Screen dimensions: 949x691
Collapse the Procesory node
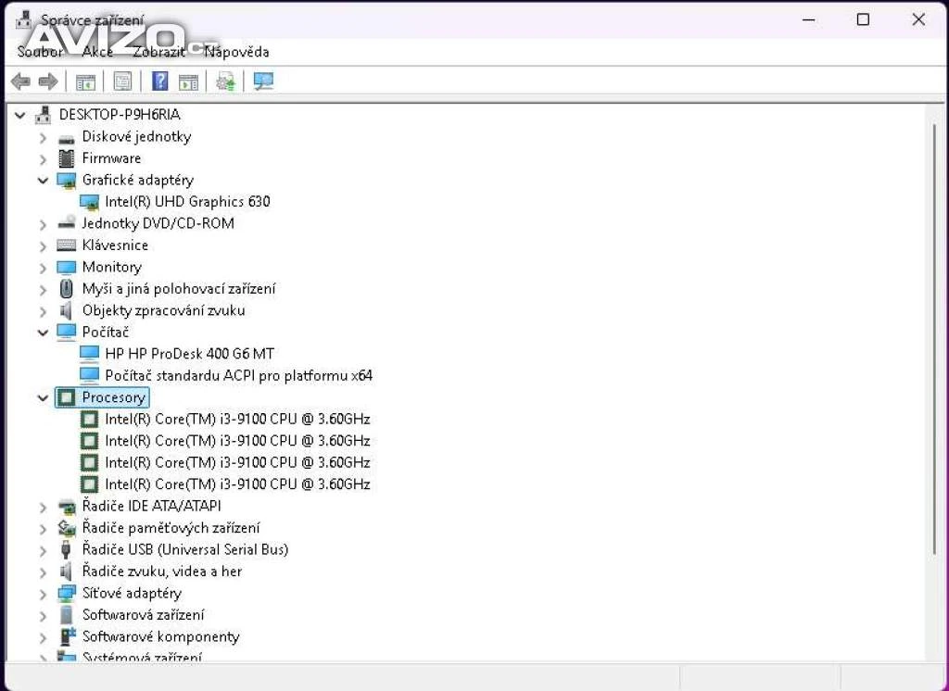[x=43, y=397]
